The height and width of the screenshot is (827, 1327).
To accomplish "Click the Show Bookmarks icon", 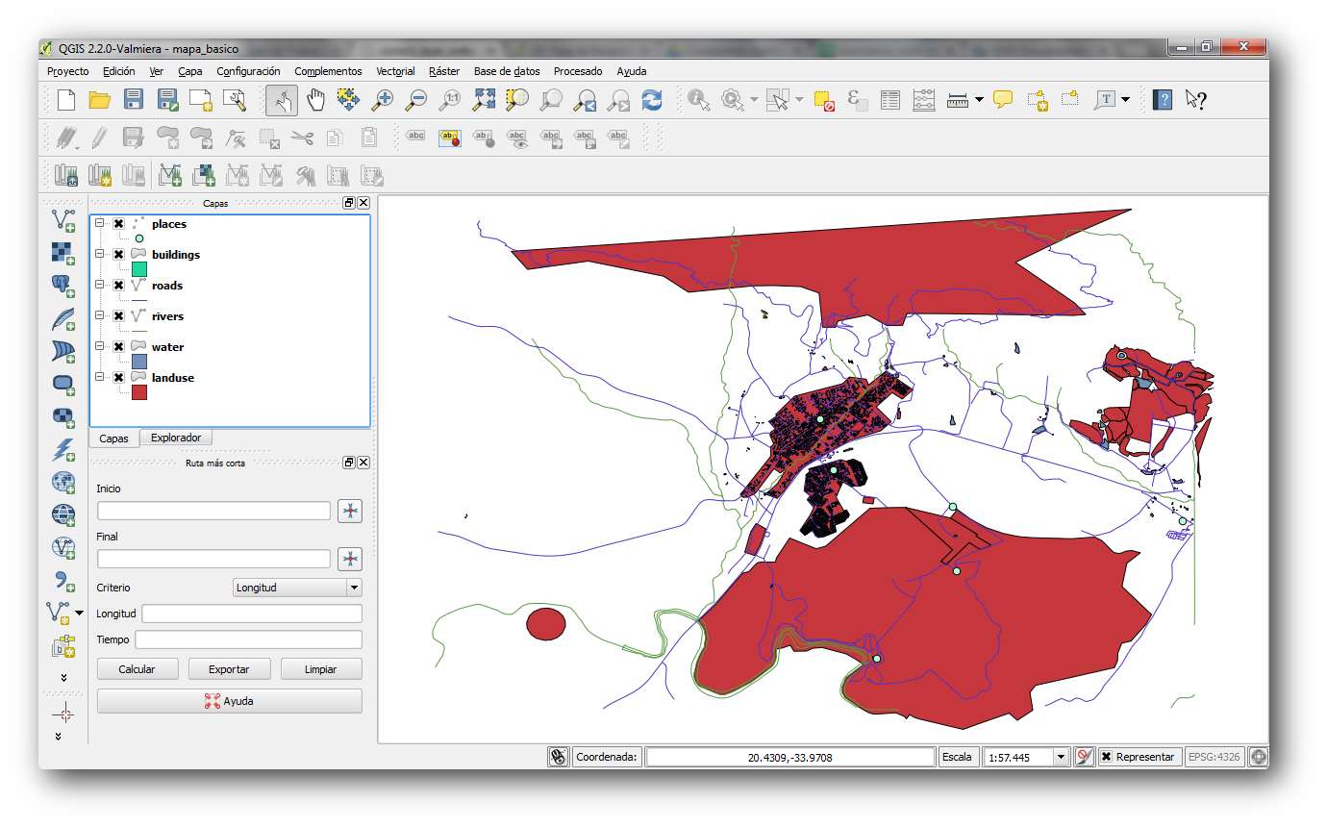I will click(x=1069, y=99).
